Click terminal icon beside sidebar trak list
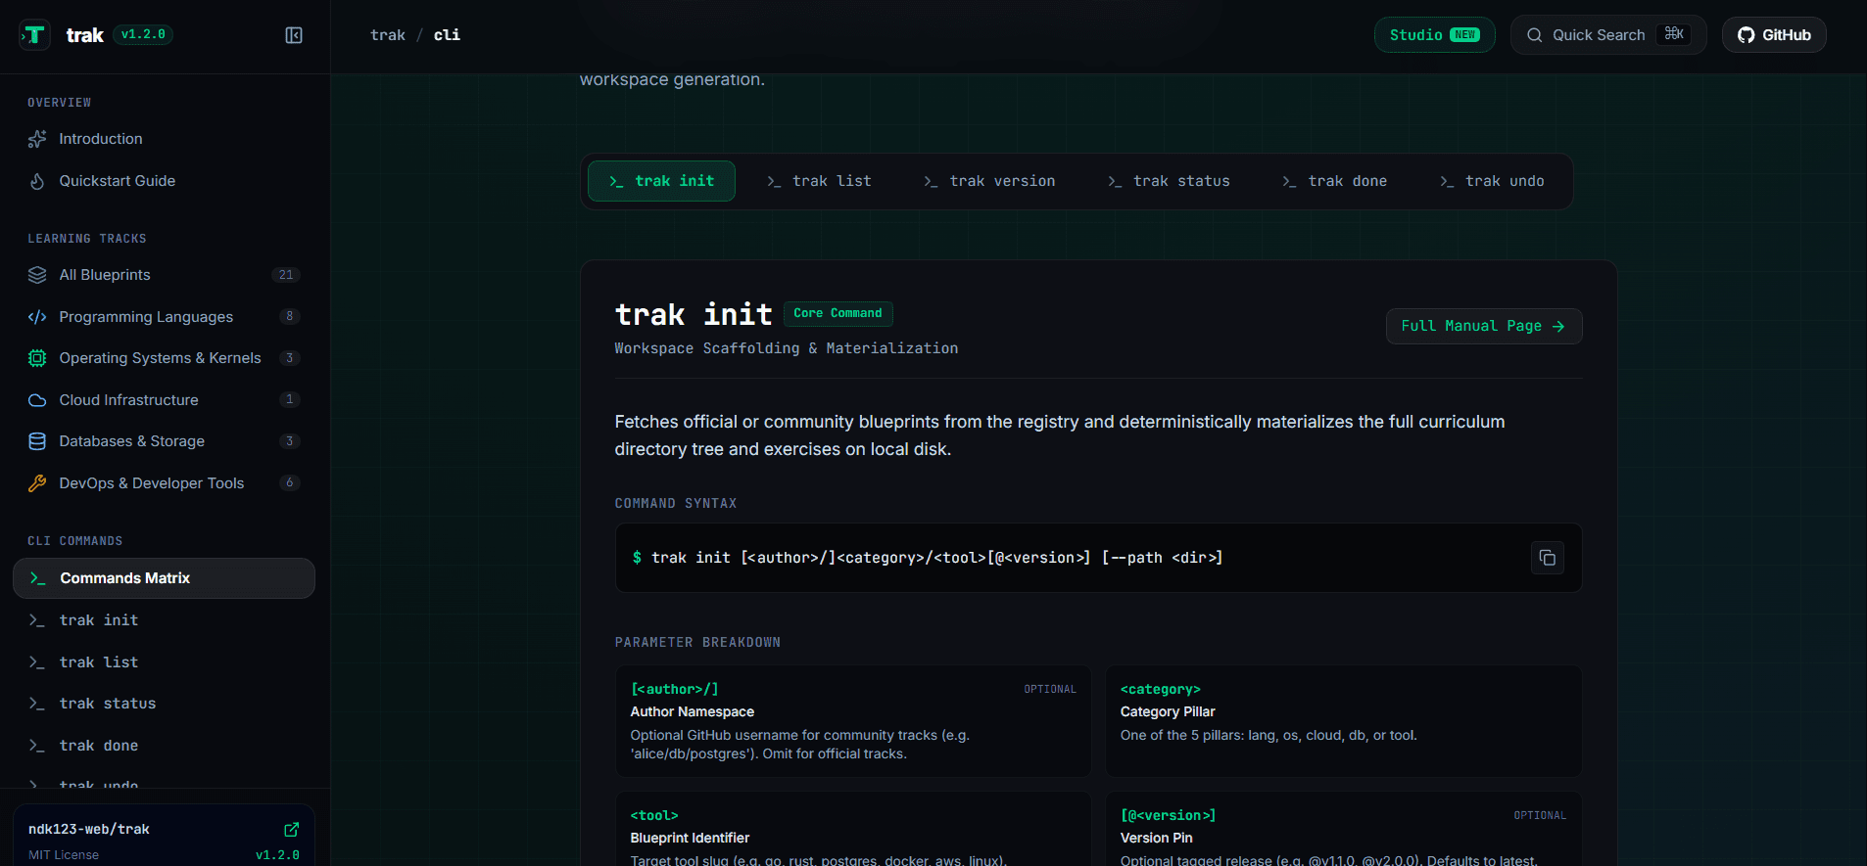1867x866 pixels. pos(37,662)
